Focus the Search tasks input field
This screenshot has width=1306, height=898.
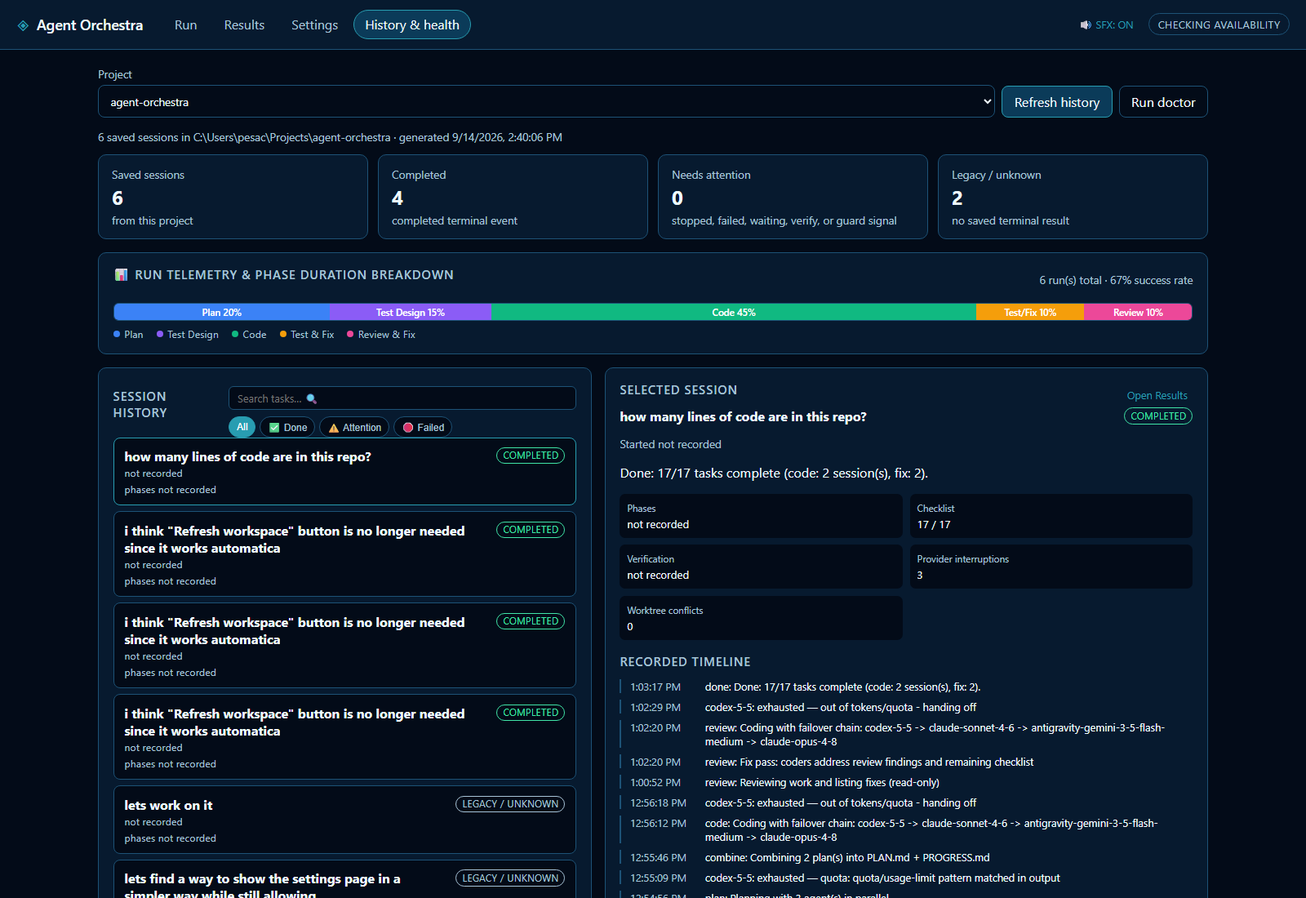(402, 398)
